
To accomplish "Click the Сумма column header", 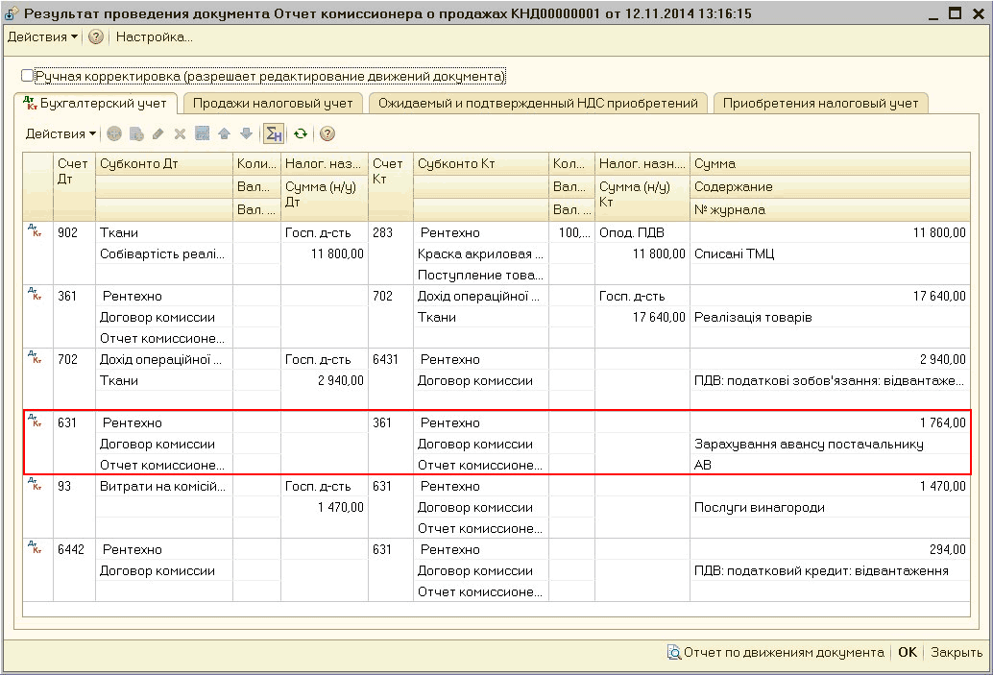I will 830,163.
